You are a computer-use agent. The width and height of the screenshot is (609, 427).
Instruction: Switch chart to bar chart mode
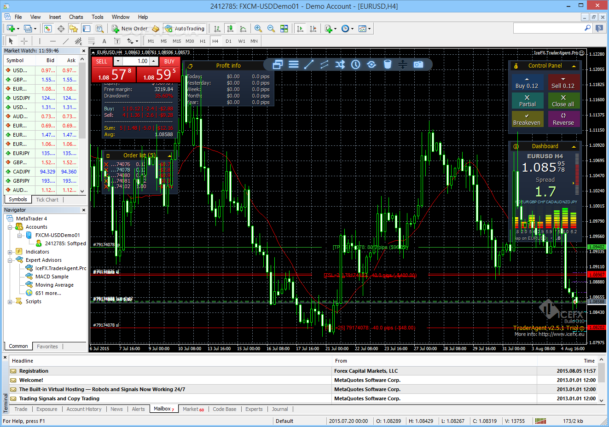(x=217, y=29)
